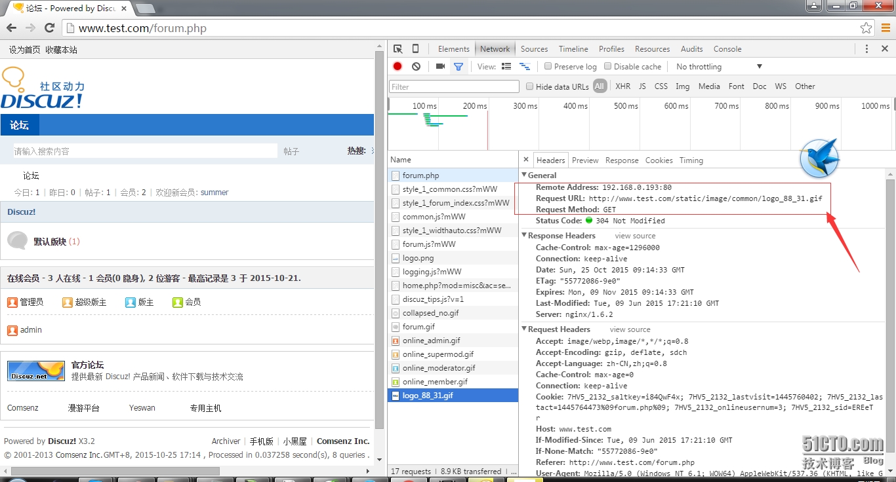The width and height of the screenshot is (896, 482).
Task: Open the 默认版块 forum link
Action: coord(50,242)
